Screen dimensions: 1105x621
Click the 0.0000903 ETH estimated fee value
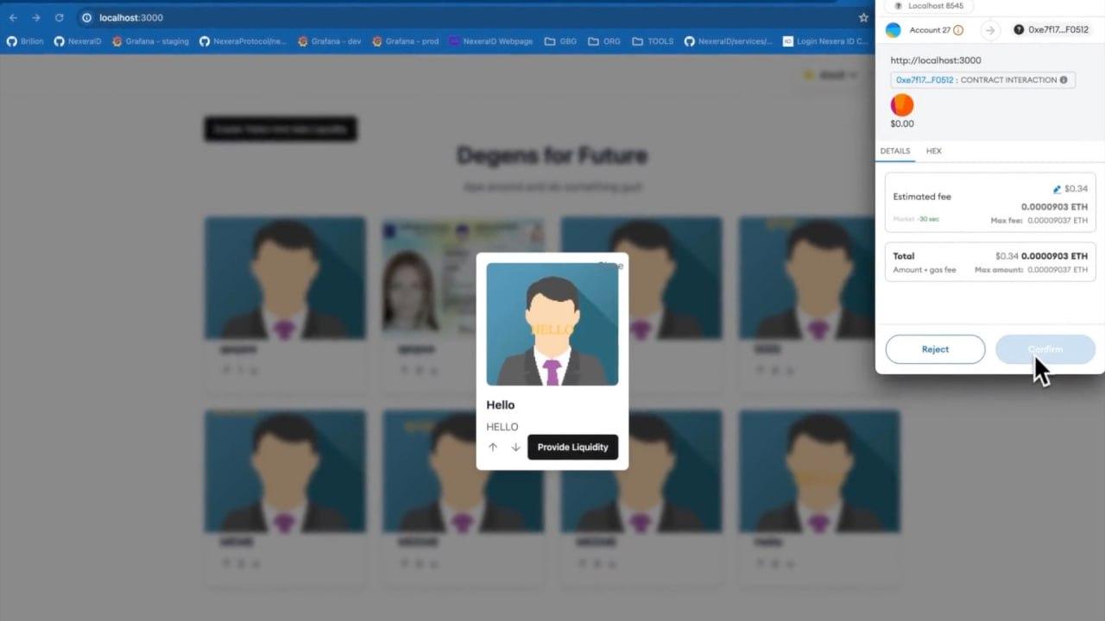pyautogui.click(x=1054, y=207)
